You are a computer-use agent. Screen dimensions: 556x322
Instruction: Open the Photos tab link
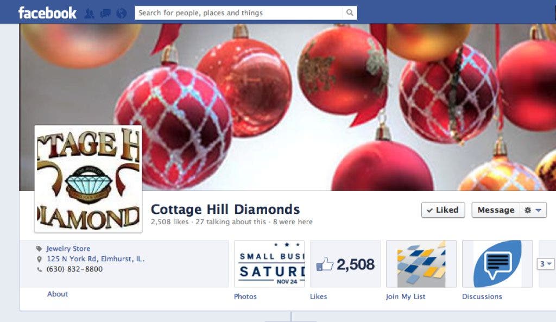click(245, 296)
